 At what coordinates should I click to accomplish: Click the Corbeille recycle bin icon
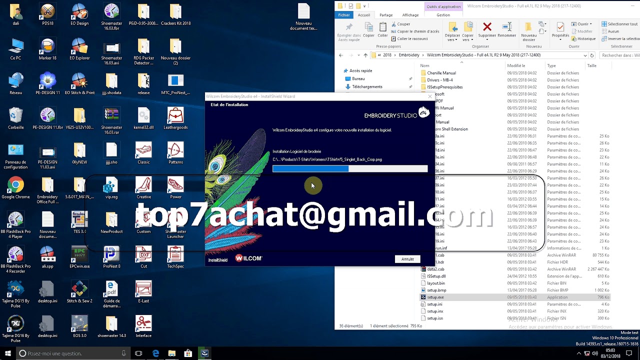(x=15, y=119)
